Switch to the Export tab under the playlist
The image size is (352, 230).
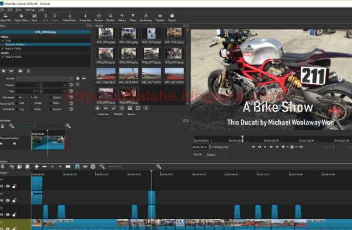[x=132, y=114]
